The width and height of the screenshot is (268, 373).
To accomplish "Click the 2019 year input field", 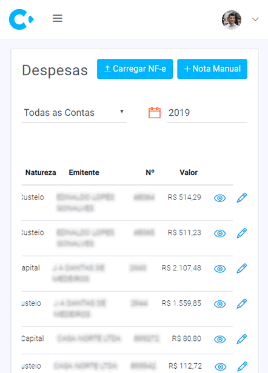I will [207, 113].
